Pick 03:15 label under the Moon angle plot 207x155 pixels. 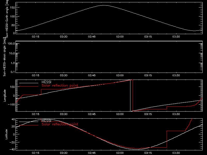(x=148, y=75)
